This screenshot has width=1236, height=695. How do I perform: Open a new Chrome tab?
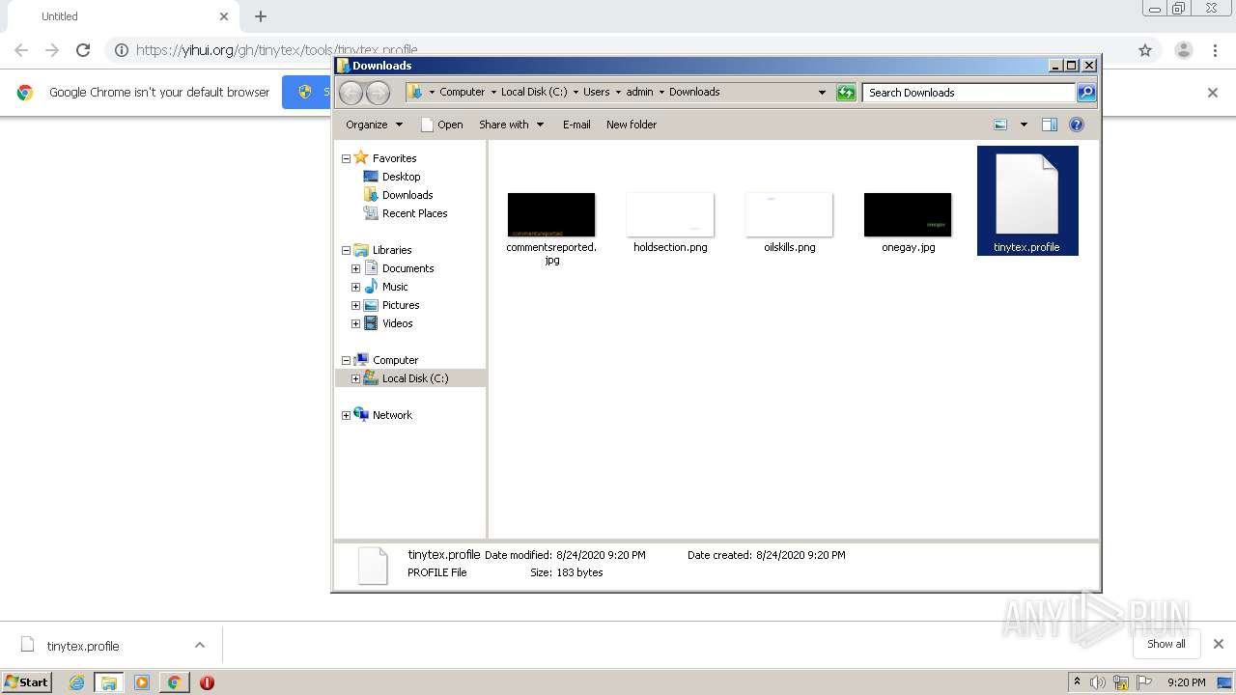pyautogui.click(x=261, y=16)
